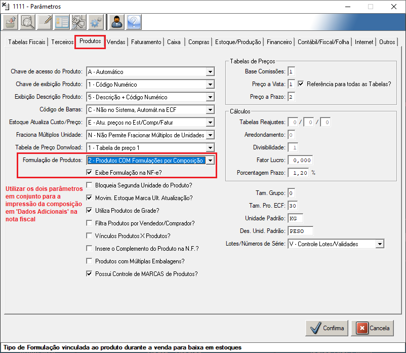Click the Des. Unid. Padrão field with PESO
The image size is (406, 353).
(300, 231)
